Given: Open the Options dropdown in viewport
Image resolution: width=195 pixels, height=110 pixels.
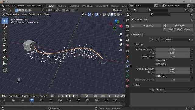Looking at the screenshot, I should (118, 10).
